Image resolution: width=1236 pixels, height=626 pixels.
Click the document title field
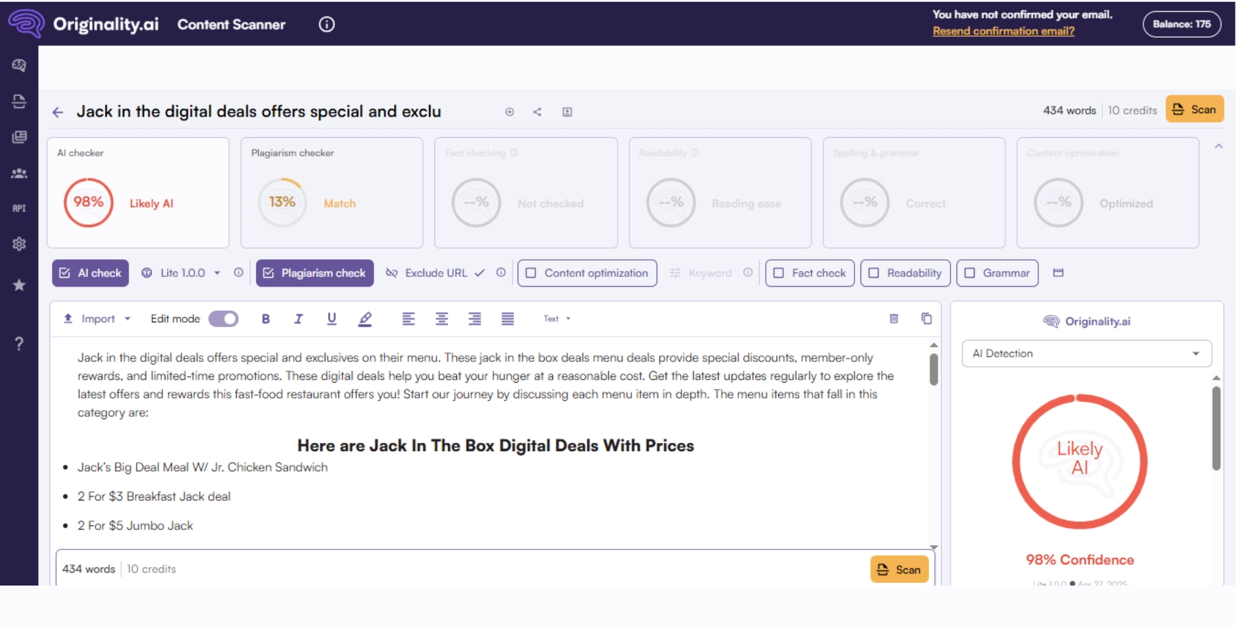click(x=259, y=112)
